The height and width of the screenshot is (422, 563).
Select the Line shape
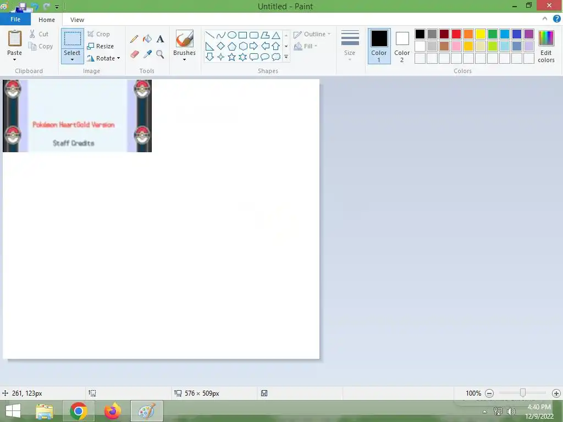[209, 35]
